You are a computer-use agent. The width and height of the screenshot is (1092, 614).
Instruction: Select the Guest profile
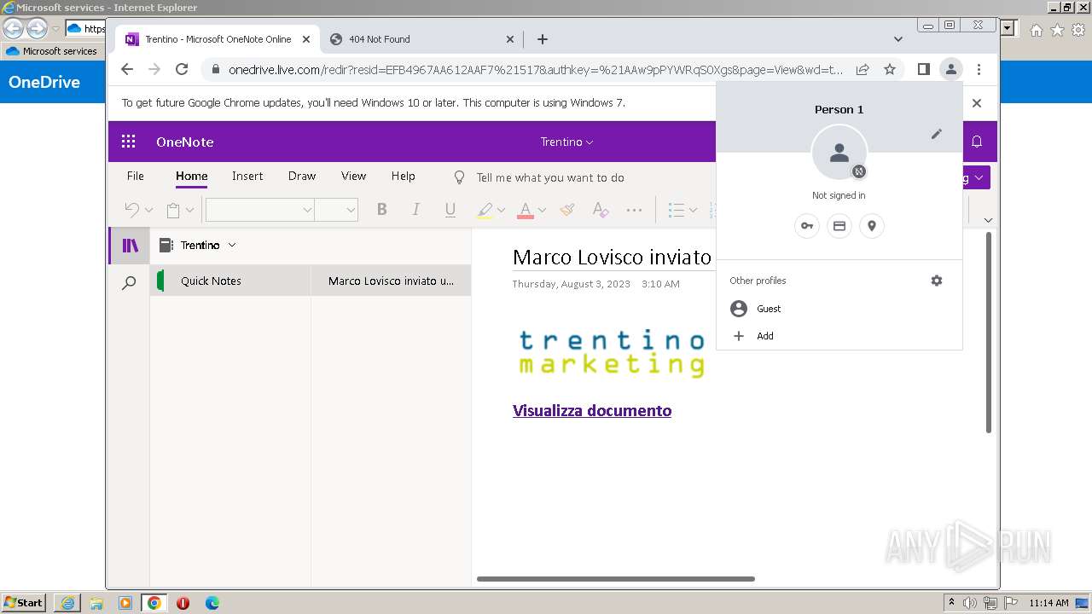pos(839,309)
